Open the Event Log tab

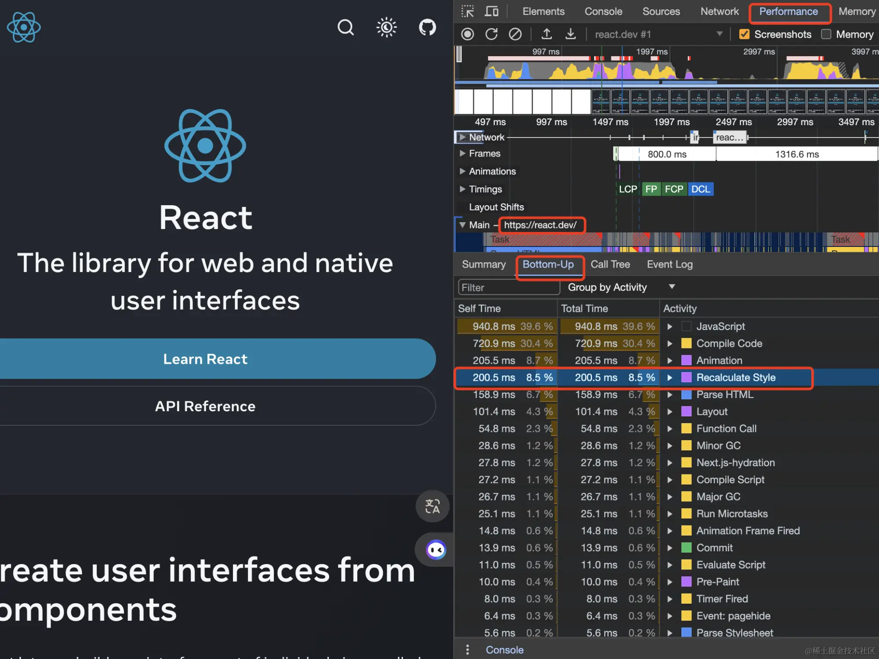669,264
